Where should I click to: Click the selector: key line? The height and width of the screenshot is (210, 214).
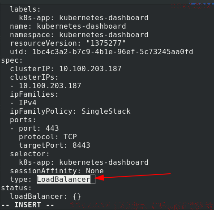(30, 154)
